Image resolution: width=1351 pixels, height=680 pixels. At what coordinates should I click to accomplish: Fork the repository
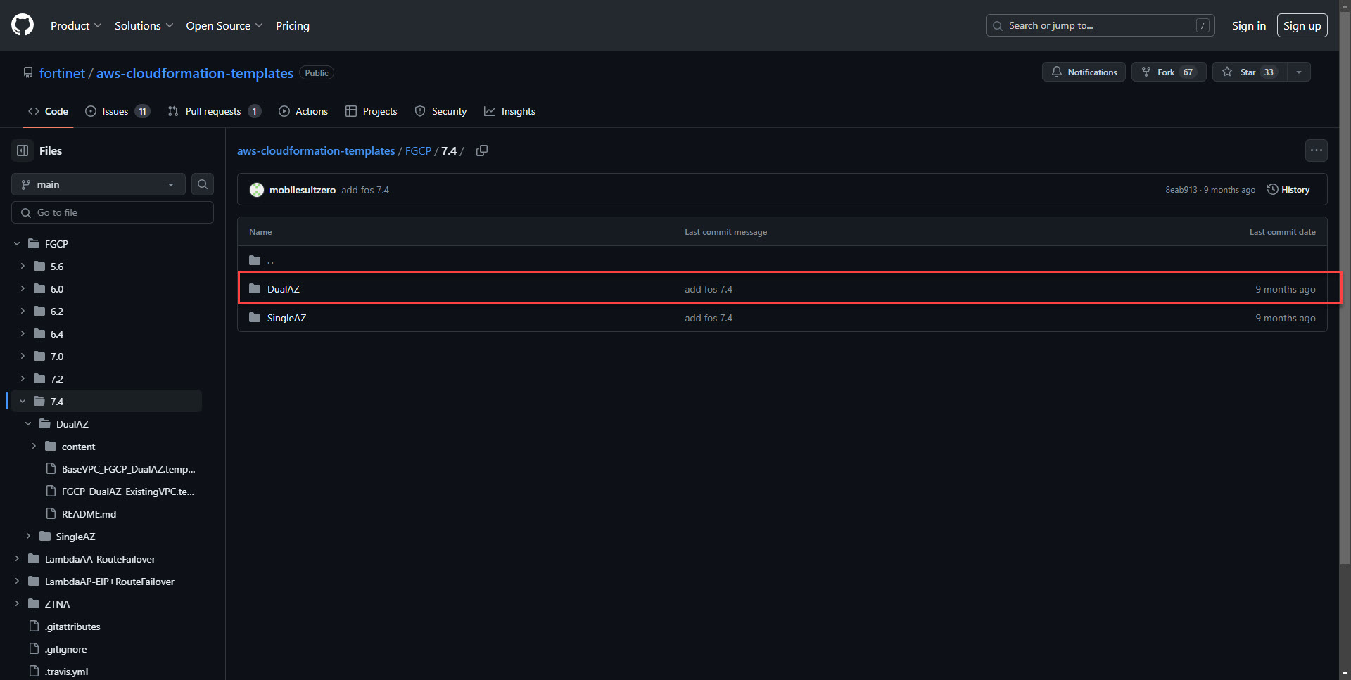[x=1169, y=72]
